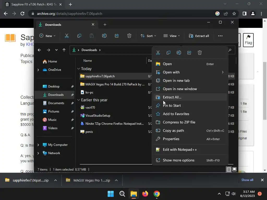Viewport: 267px width, 200px height.
Task: Click the volume icon in system tray
Action: 234,194
